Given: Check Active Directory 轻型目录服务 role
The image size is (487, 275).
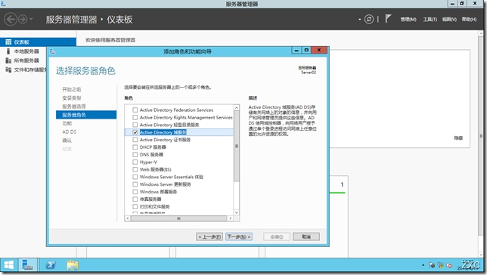Looking at the screenshot, I should (x=135, y=125).
